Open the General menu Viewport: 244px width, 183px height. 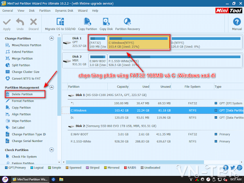8,11
